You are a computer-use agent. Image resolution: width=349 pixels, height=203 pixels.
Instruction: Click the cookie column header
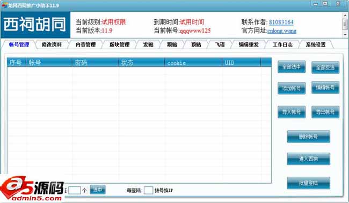click(x=193, y=63)
